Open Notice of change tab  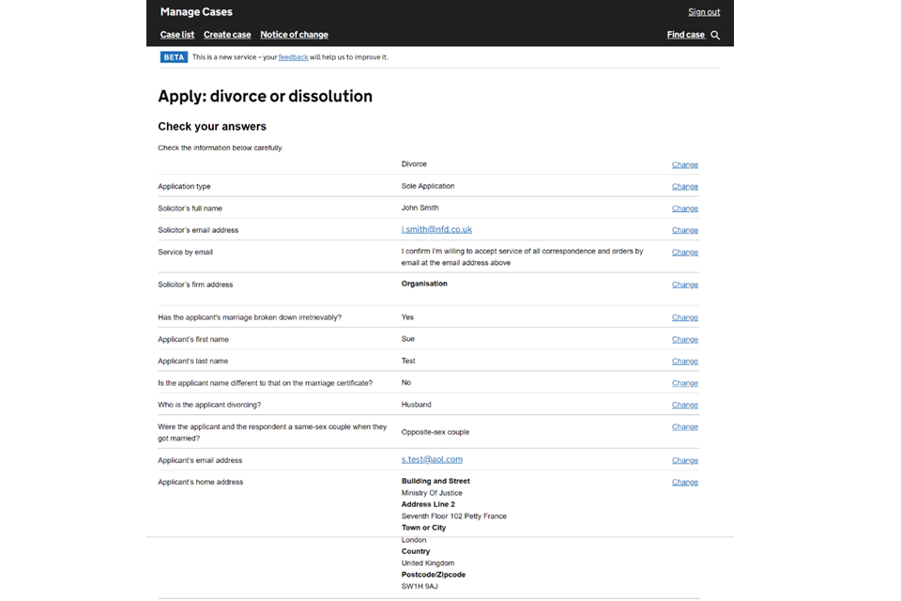[294, 35]
